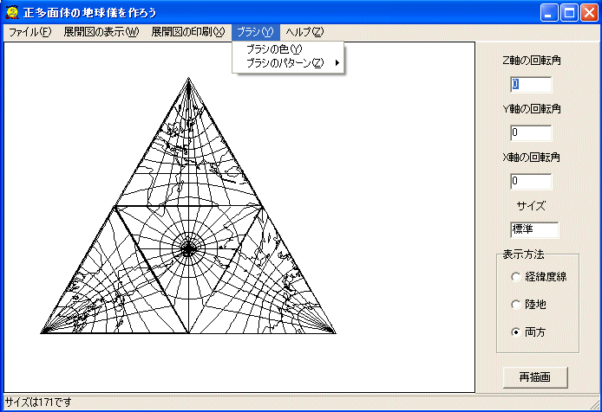Expand submenu arrow beside ブラシのパターン

[x=337, y=63]
